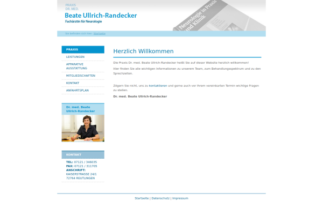Click 'Fachärztin für Neurologie' subtitle

[83, 21]
